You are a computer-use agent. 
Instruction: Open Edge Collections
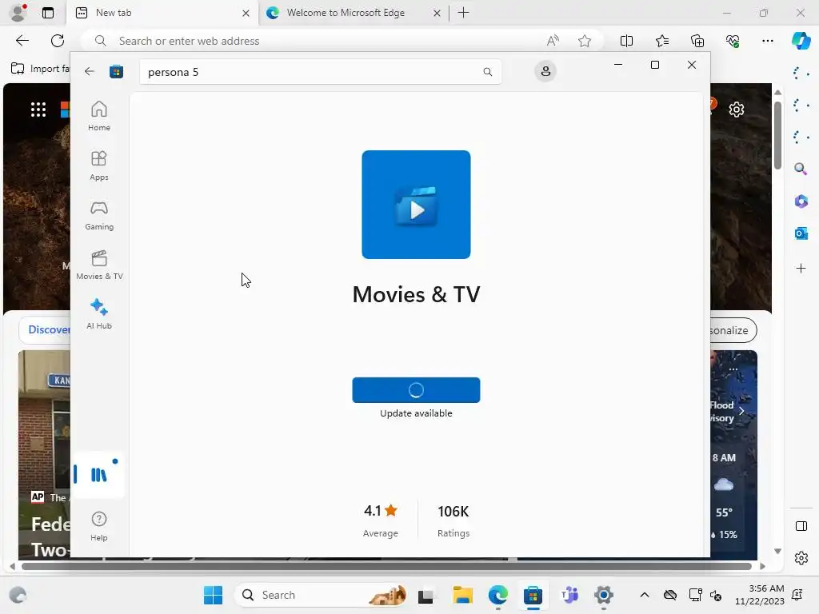click(697, 41)
